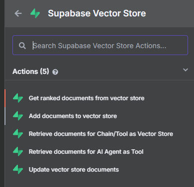Click the icon beside Retrieve documents for Chain/Tool
Viewport: 194px width, 187px height.
18,134
